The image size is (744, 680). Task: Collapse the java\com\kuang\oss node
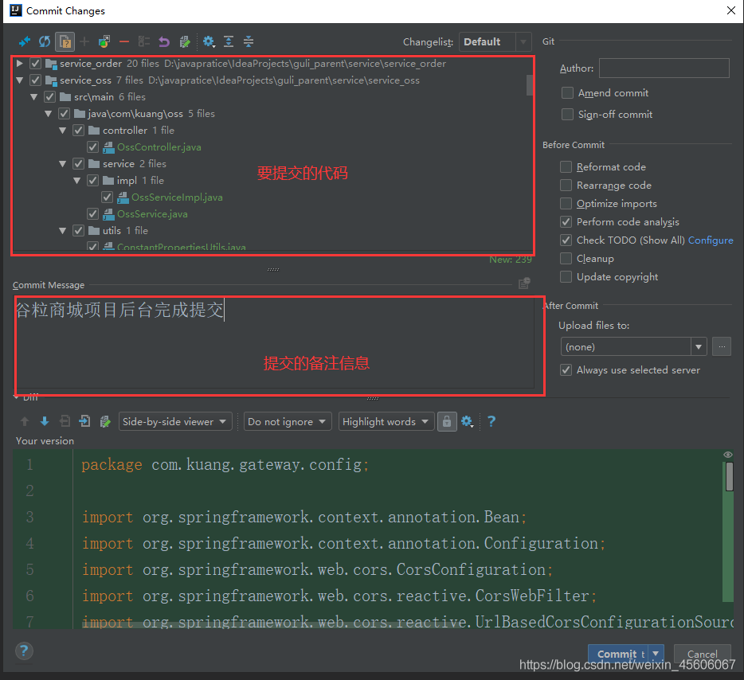[x=48, y=114]
